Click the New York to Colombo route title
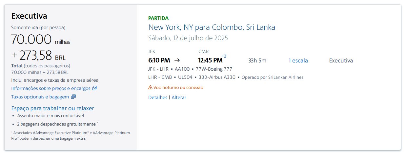The image size is (404, 155). pos(212,27)
